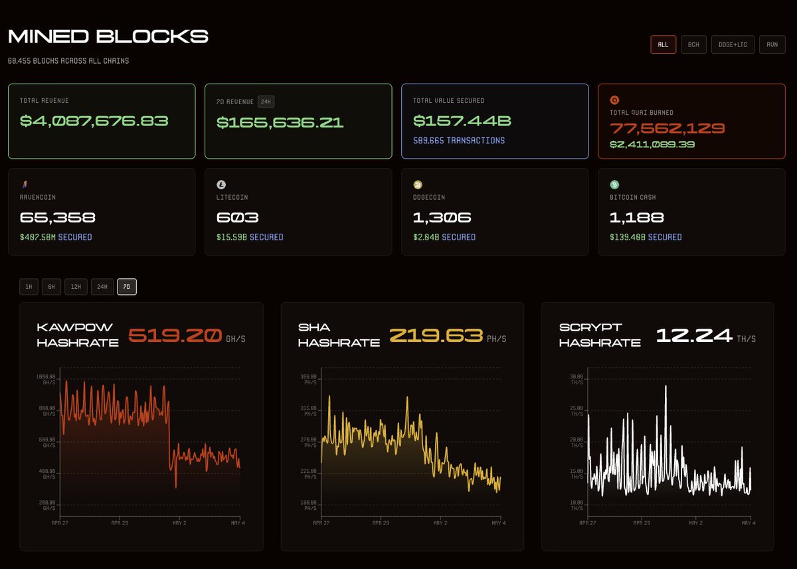Click the Mined Blocks heading
The width and height of the screenshot is (797, 569).
pyautogui.click(x=108, y=37)
